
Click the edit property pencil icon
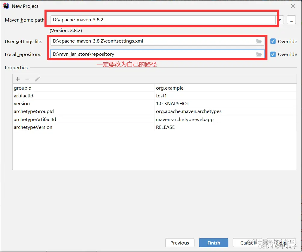click(37, 79)
